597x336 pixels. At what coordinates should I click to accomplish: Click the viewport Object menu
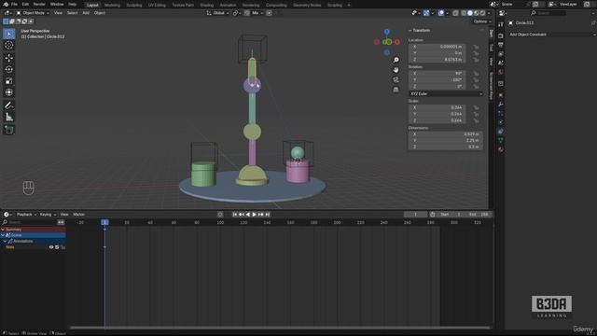(x=100, y=13)
